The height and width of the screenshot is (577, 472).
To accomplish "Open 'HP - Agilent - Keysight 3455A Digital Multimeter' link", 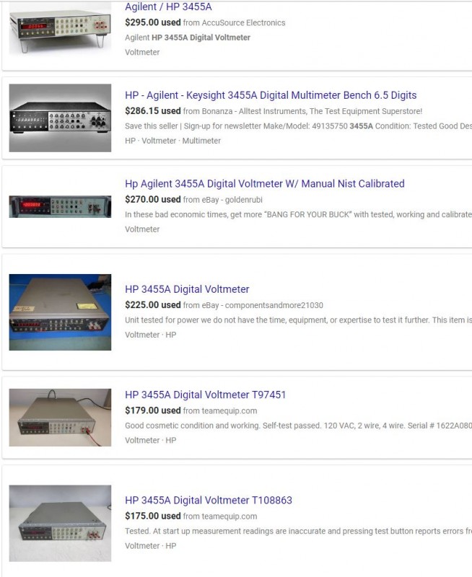I will pyautogui.click(x=271, y=95).
